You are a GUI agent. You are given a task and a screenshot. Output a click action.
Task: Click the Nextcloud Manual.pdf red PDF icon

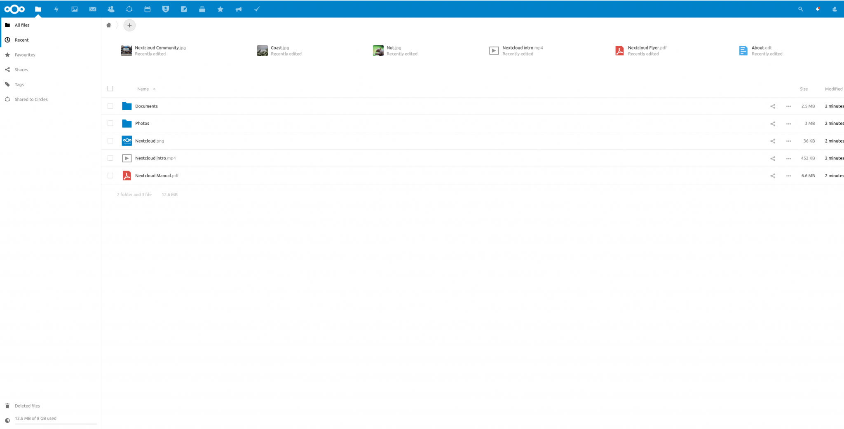[x=127, y=176]
